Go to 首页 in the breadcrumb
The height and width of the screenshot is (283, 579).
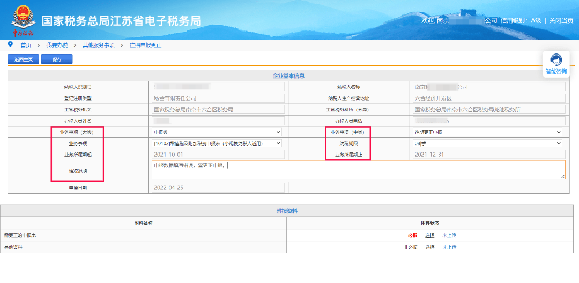[26, 45]
